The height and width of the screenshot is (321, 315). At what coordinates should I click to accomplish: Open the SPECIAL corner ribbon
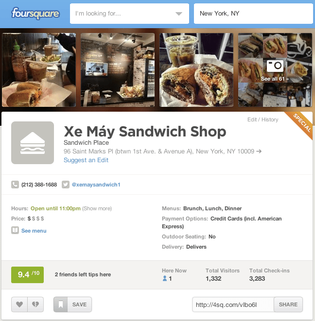(x=302, y=123)
